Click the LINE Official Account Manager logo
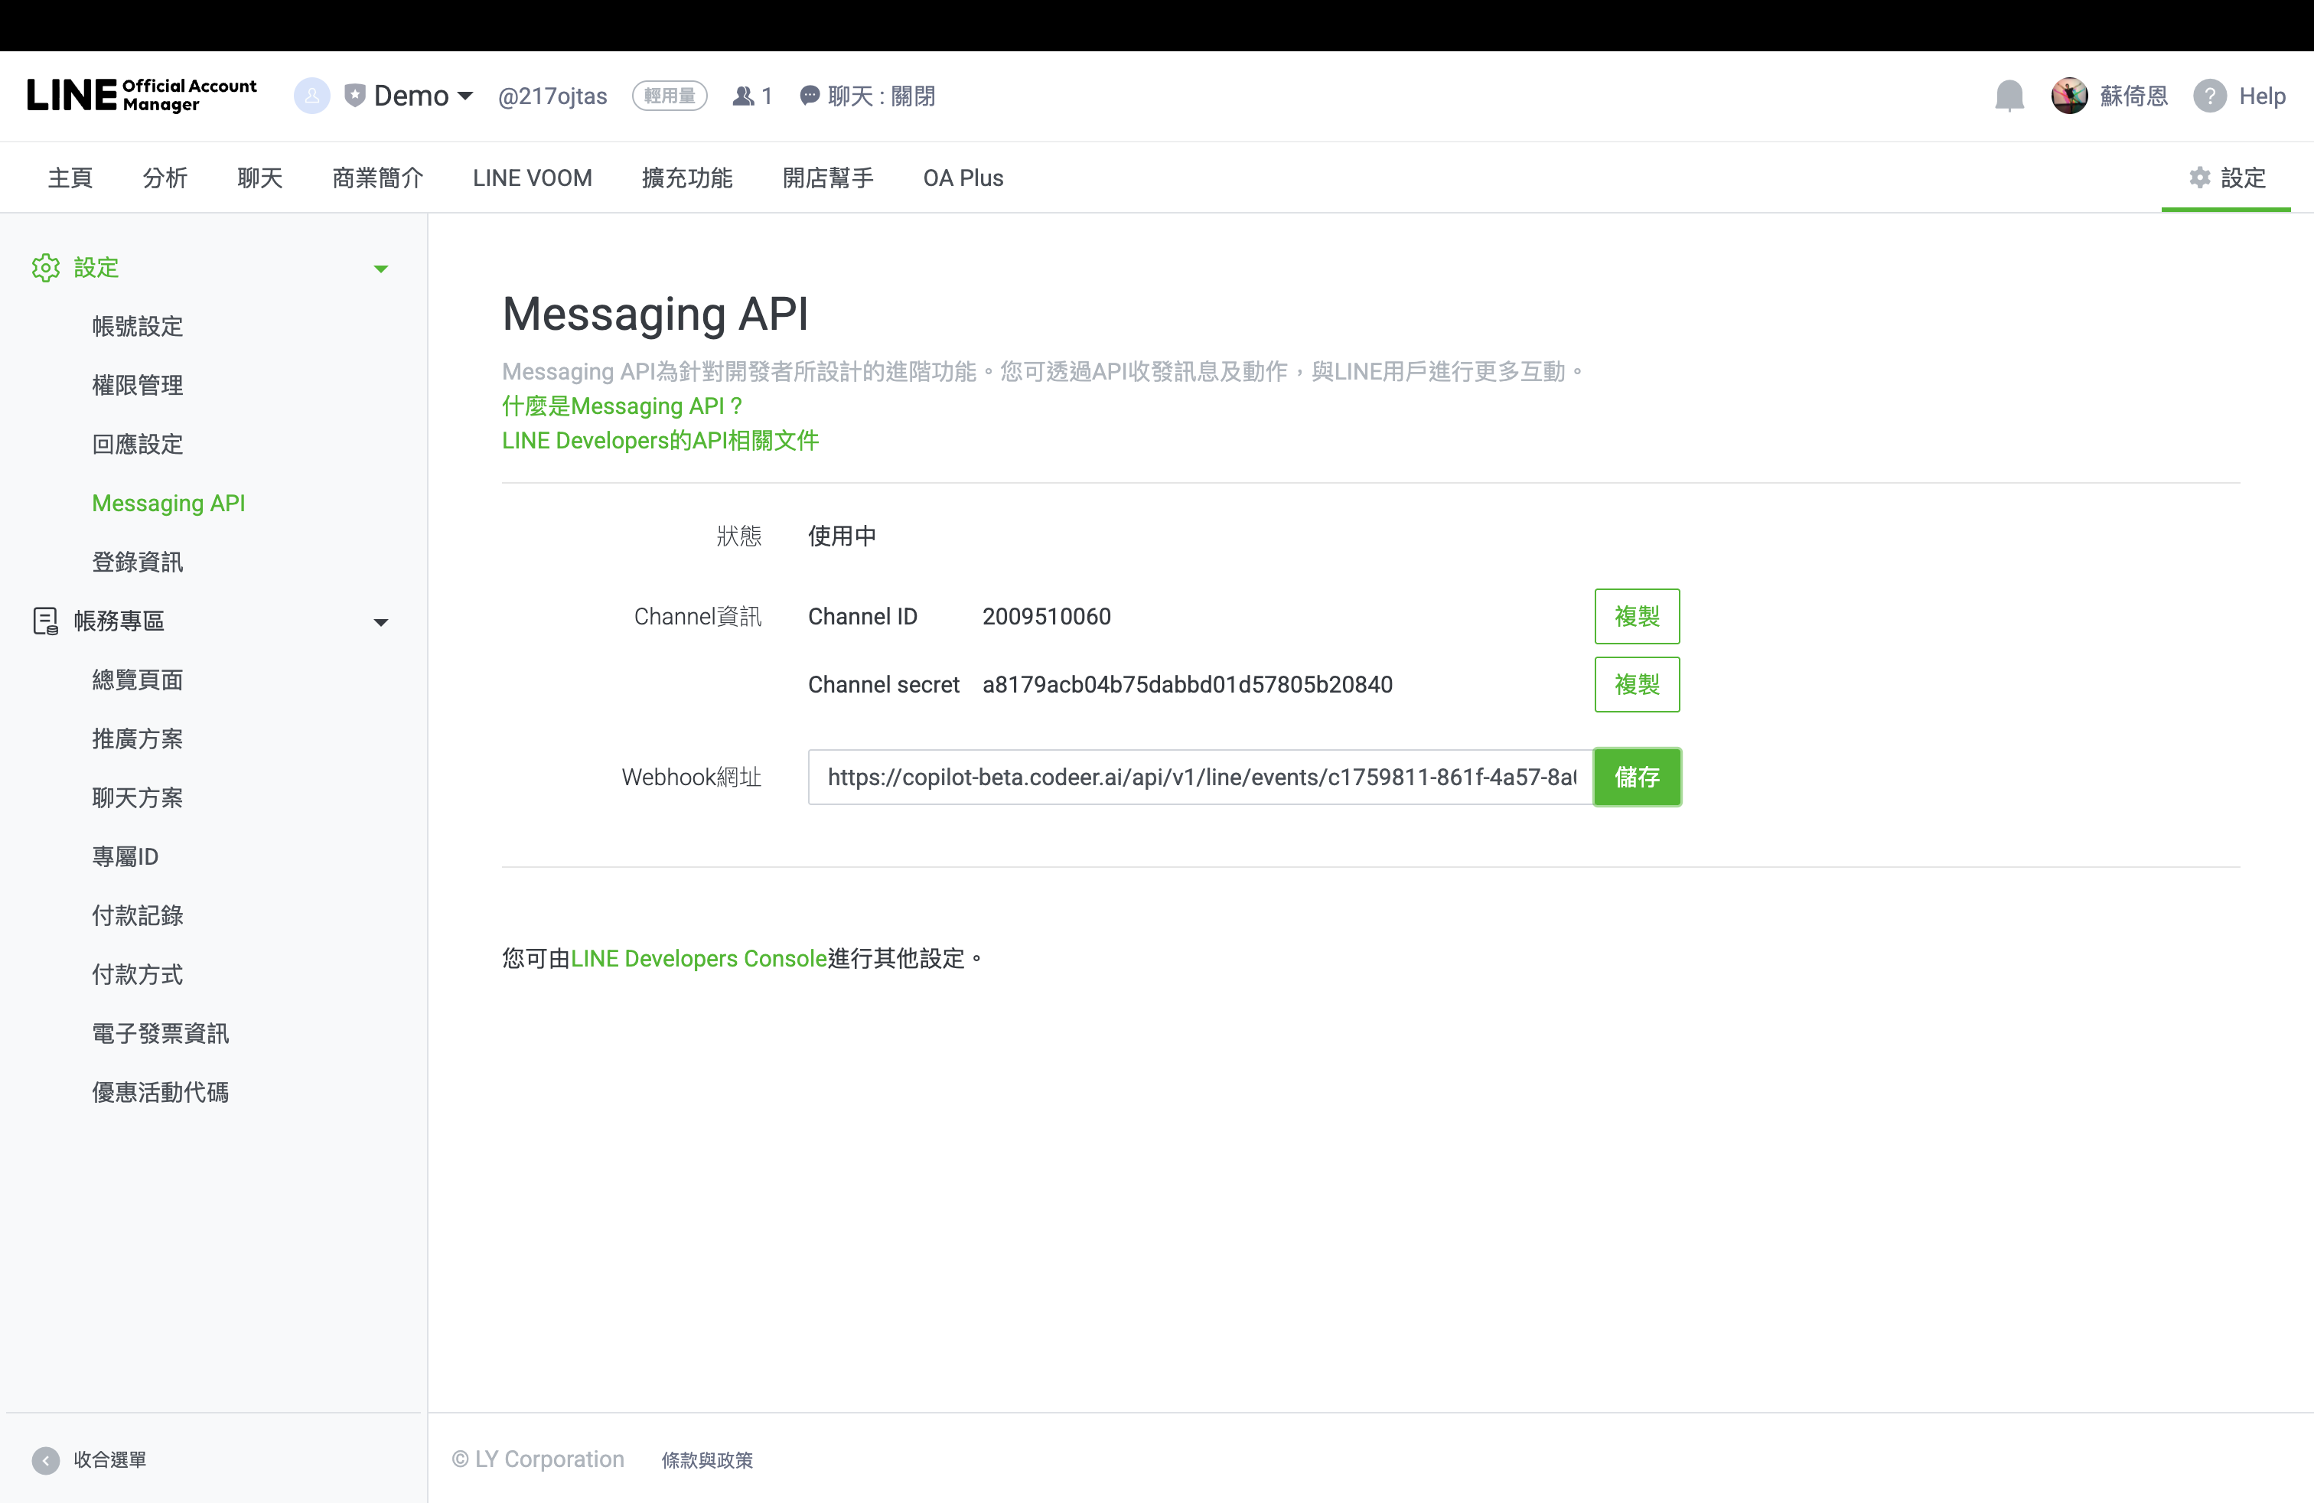The image size is (2314, 1503). point(142,94)
